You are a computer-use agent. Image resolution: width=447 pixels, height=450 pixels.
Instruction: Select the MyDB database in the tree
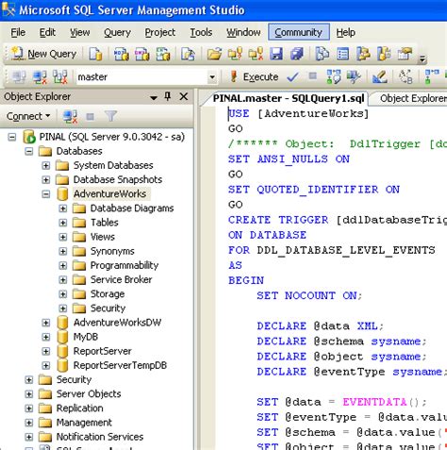click(86, 337)
